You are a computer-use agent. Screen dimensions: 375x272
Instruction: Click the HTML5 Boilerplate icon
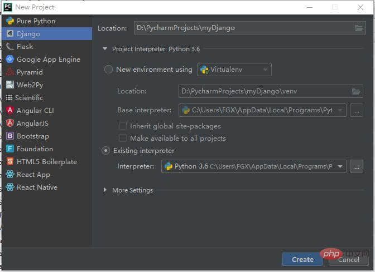[10, 162]
